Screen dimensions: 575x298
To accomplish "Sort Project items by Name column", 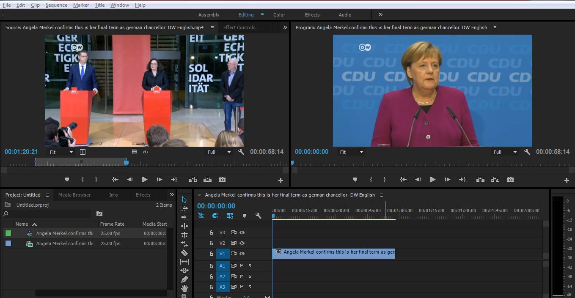I will point(22,224).
